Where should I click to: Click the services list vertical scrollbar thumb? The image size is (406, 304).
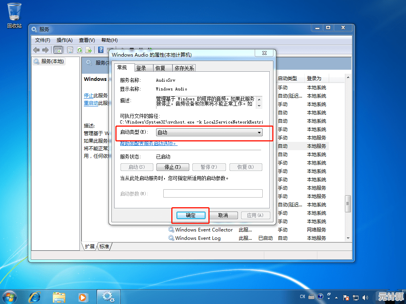(x=348, y=203)
